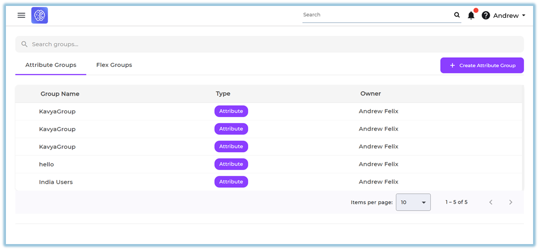
Task: Click the Attribute badge for hello group
Action: (x=231, y=164)
